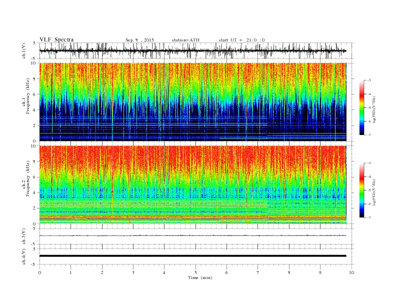Image resolution: width=396 pixels, height=306 pixels.
Task: Click the ch.2 spectrogram color bar
Action: point(361,190)
